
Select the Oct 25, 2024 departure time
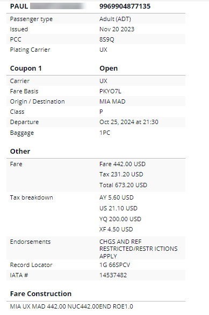[129, 122]
